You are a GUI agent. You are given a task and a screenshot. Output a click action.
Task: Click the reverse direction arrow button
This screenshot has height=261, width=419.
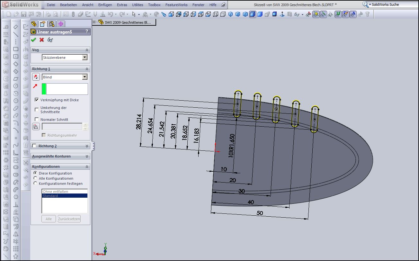click(36, 77)
